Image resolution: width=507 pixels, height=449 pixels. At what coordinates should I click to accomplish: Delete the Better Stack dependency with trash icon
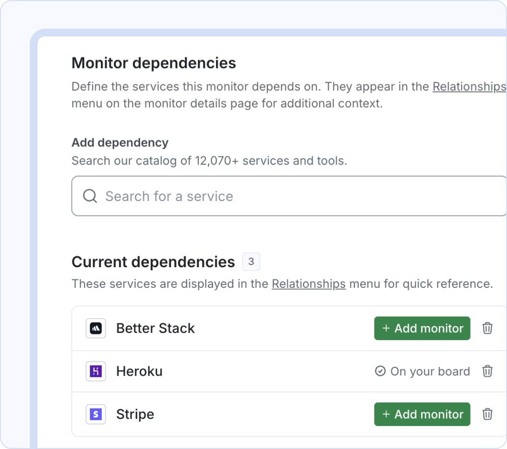(x=487, y=328)
